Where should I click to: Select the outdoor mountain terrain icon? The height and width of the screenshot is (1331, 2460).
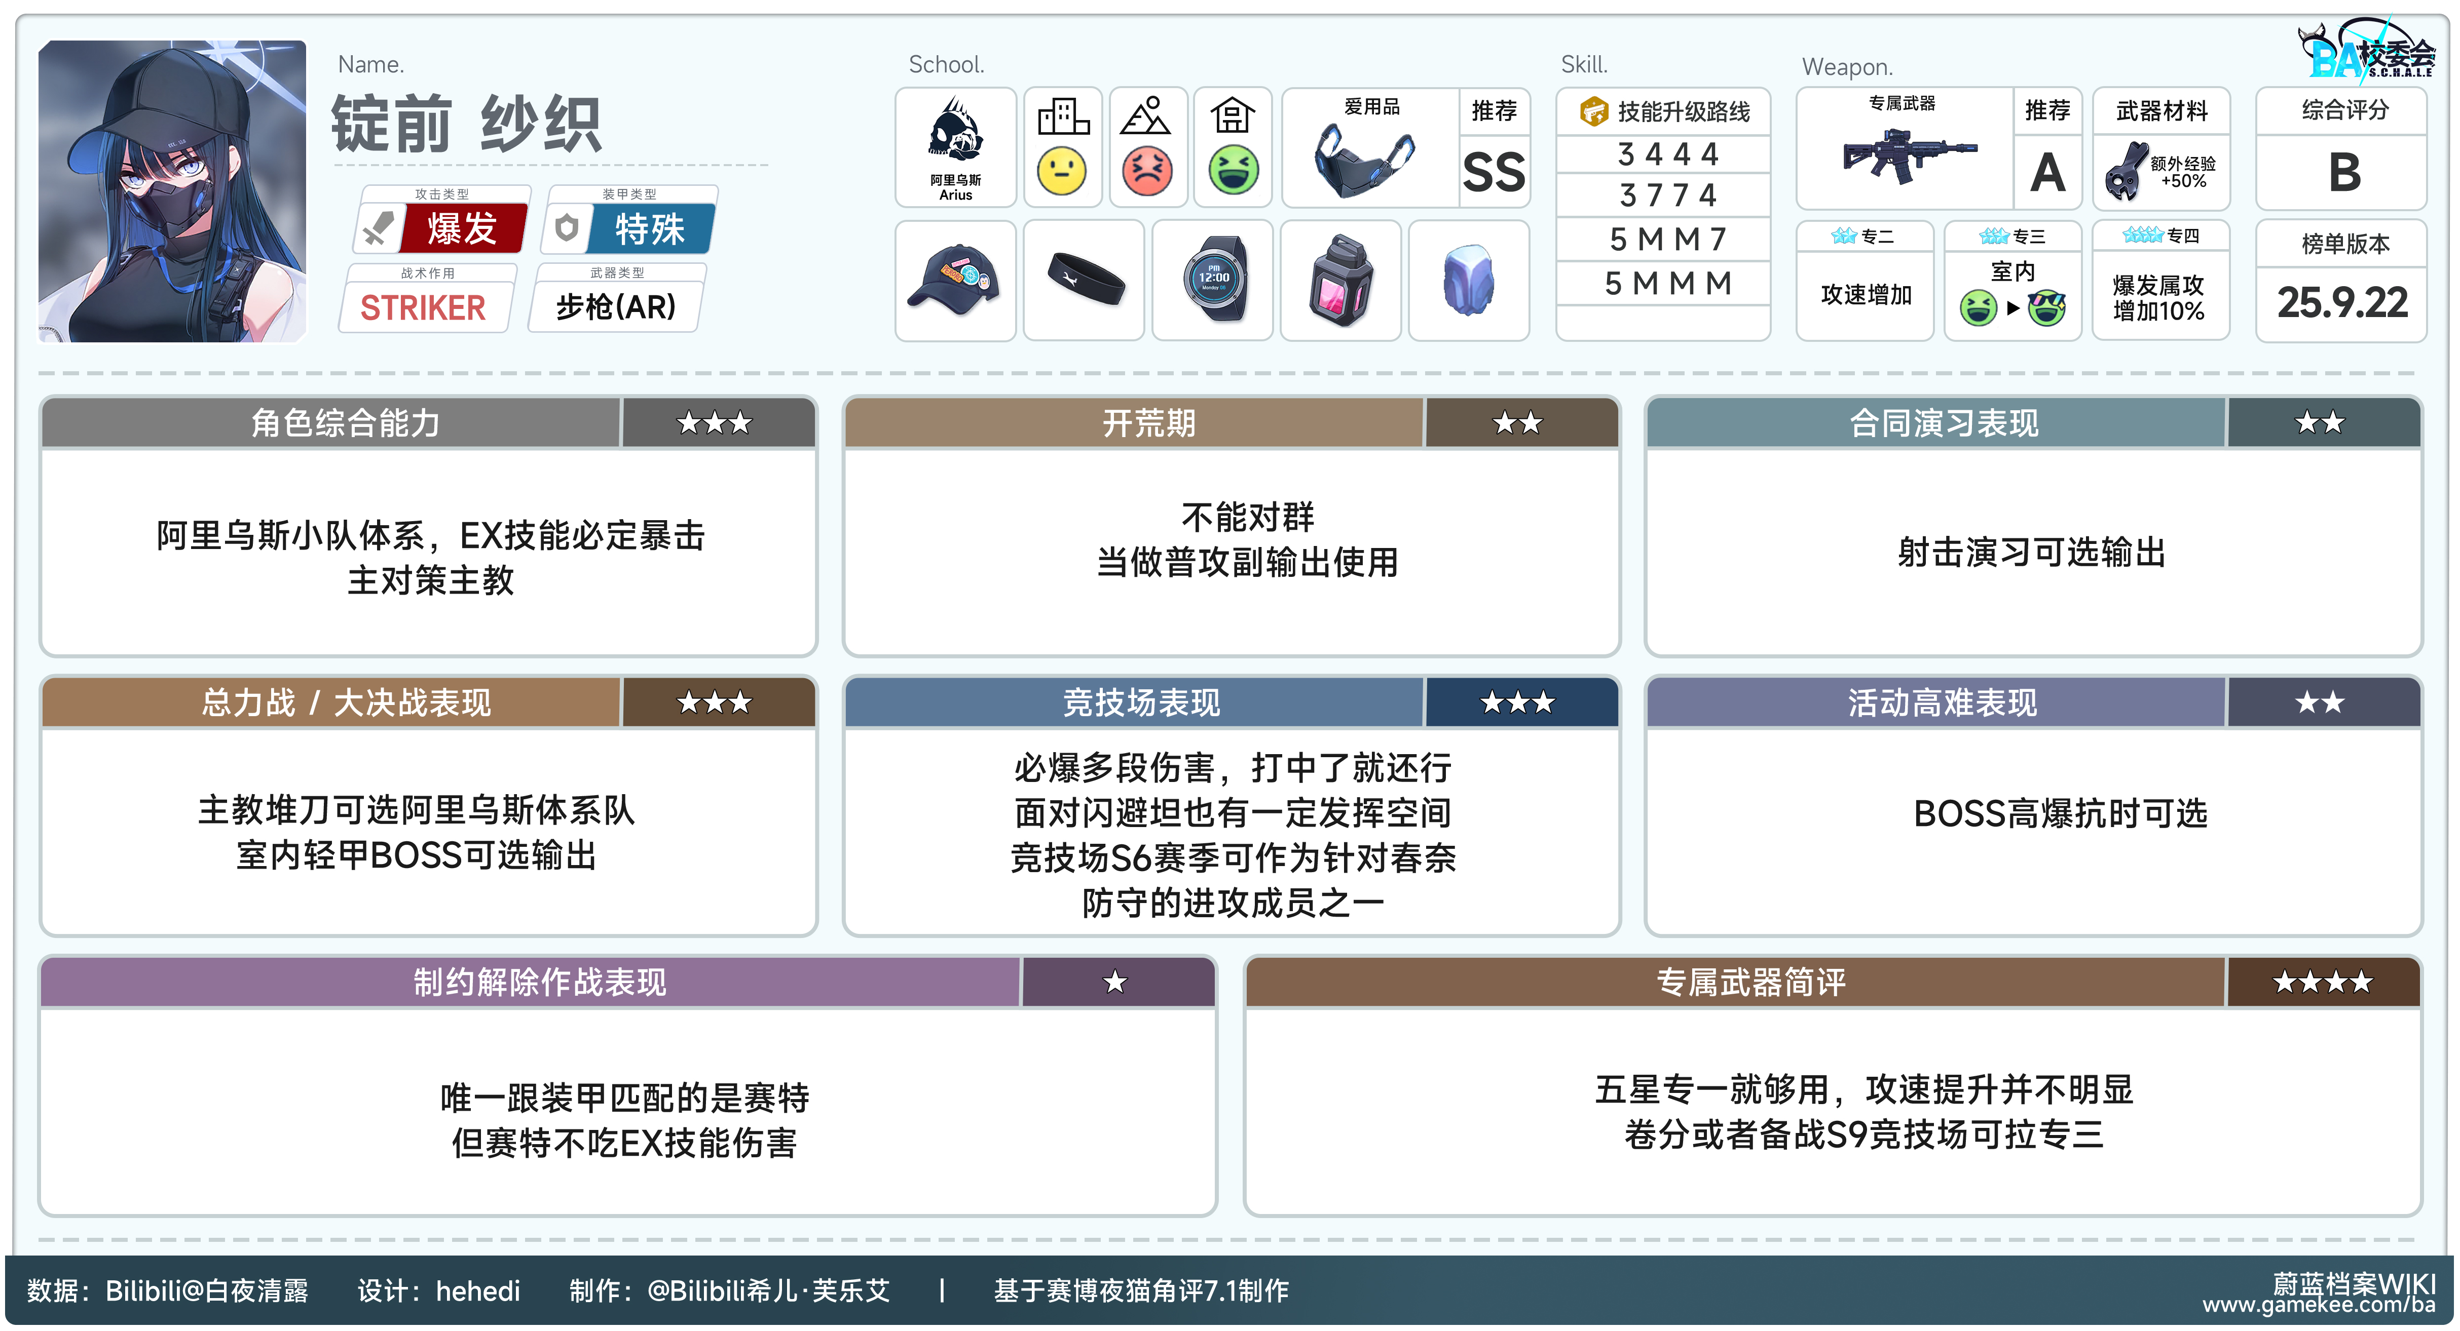pyautogui.click(x=1145, y=116)
